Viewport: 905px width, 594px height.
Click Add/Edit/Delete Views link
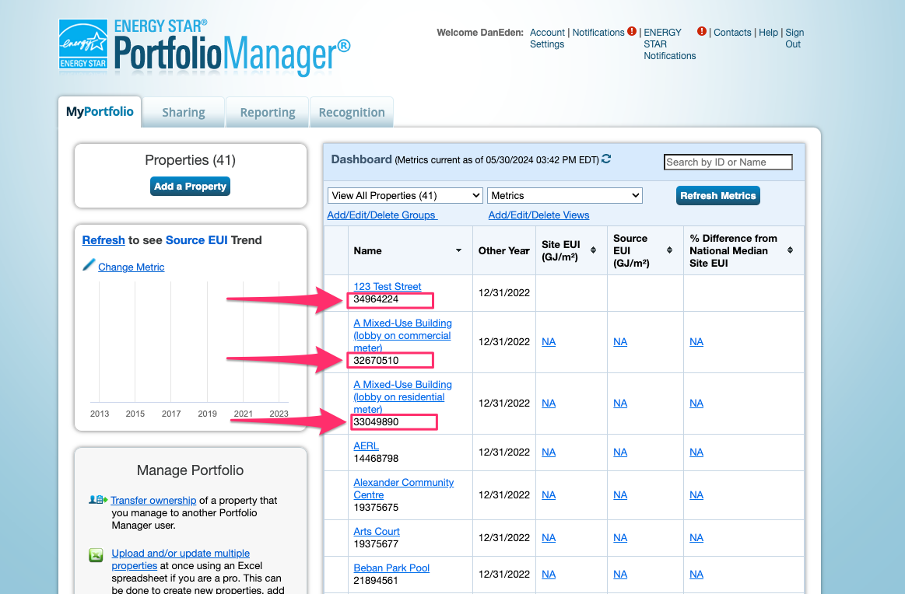pyautogui.click(x=538, y=215)
